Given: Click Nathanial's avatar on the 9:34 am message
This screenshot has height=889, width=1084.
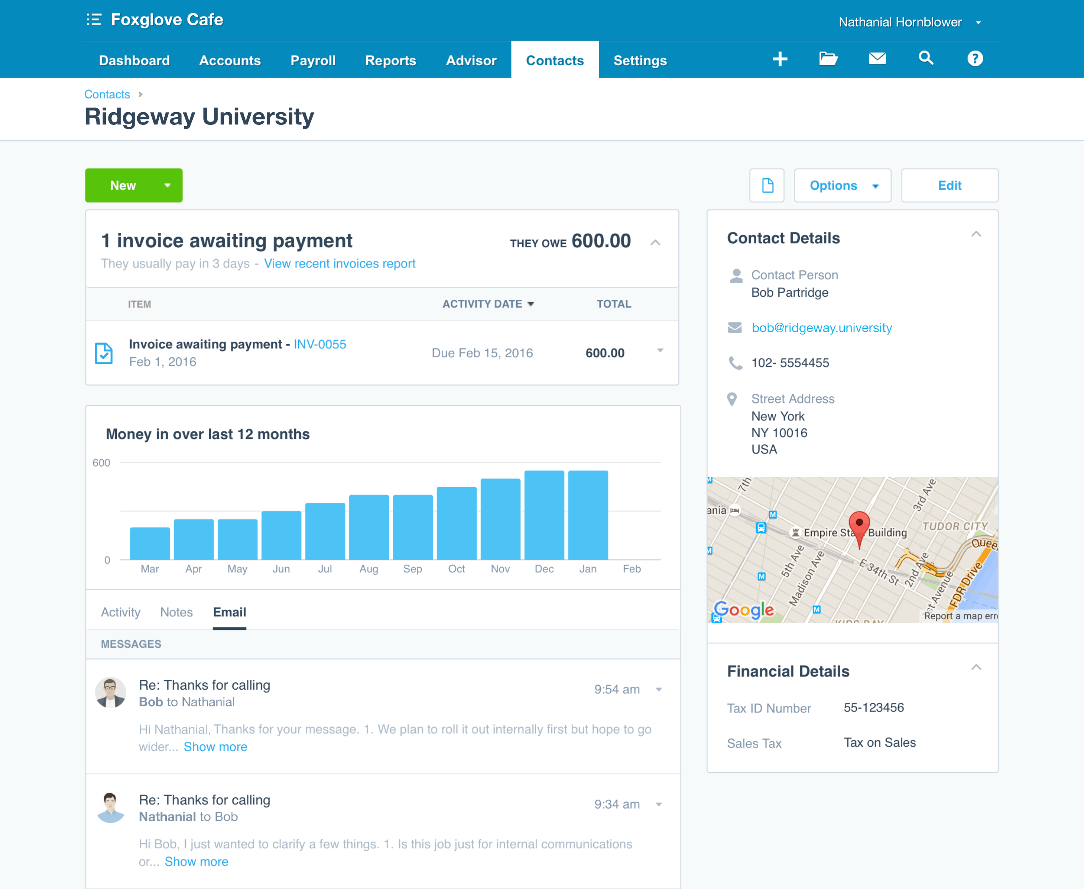Looking at the screenshot, I should pyautogui.click(x=110, y=808).
